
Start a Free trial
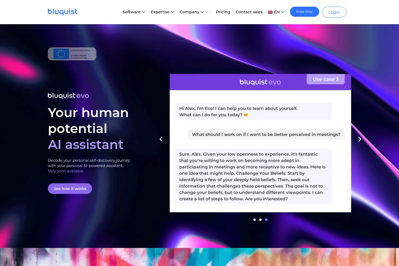click(x=304, y=12)
